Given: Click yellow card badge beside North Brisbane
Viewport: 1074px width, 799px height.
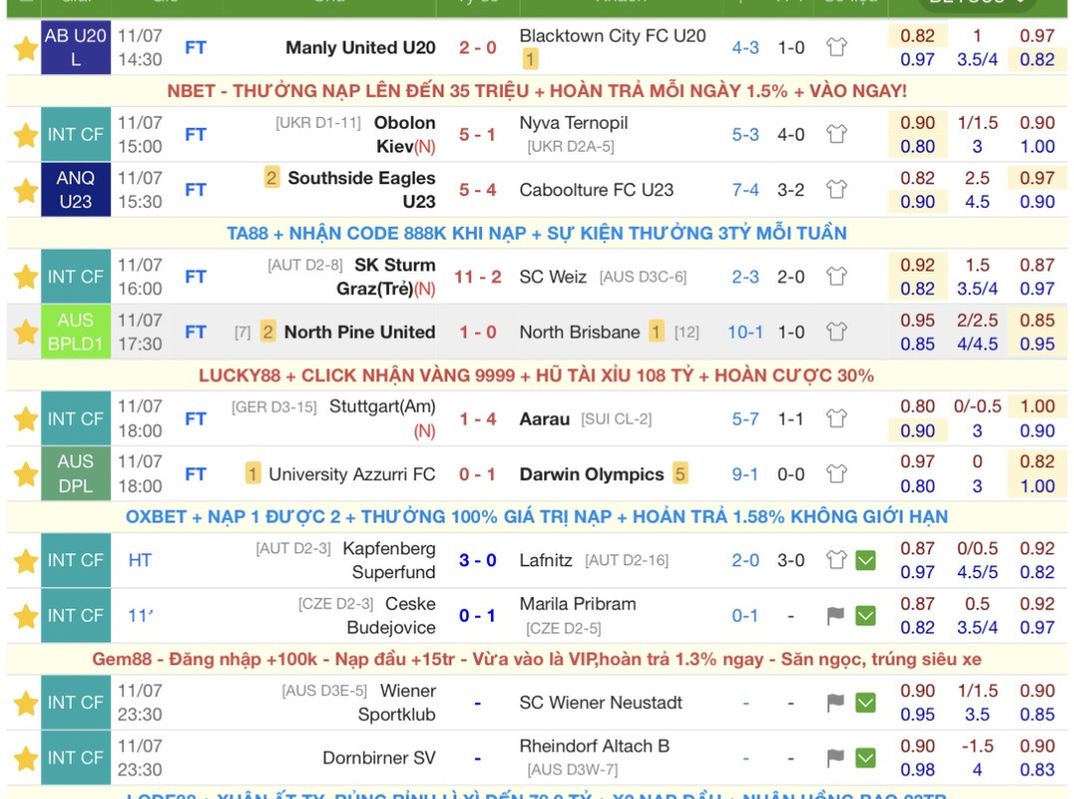Looking at the screenshot, I should coord(656,333).
